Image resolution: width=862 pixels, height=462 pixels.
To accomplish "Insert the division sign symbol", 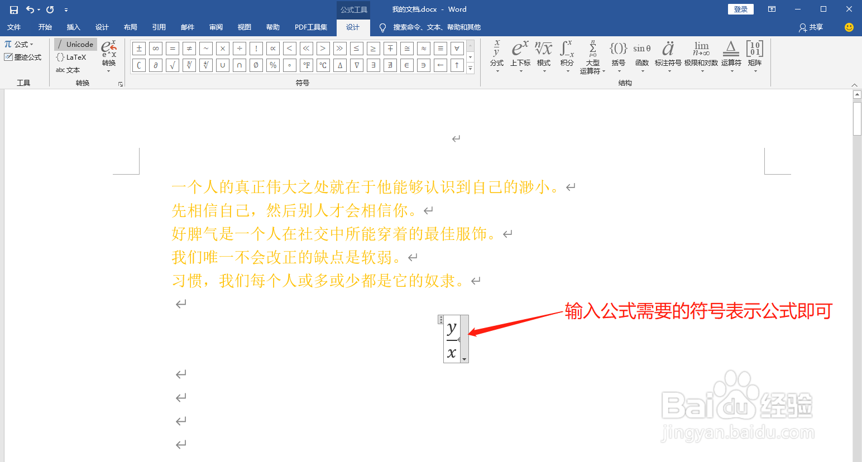I will pos(240,49).
